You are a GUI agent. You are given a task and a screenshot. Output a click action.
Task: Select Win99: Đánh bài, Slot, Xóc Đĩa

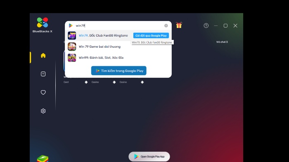[101, 58]
